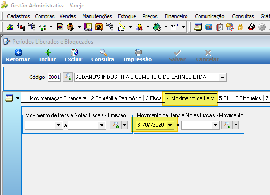Select the 4 Movimento de Itens tab
Viewport: 270px width, 195px height.
click(191, 98)
